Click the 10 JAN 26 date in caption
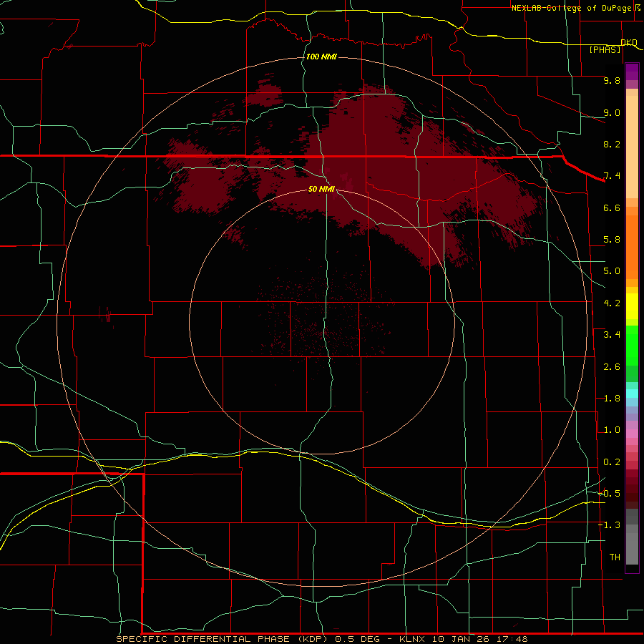This screenshot has height=644, width=644. click(460, 639)
